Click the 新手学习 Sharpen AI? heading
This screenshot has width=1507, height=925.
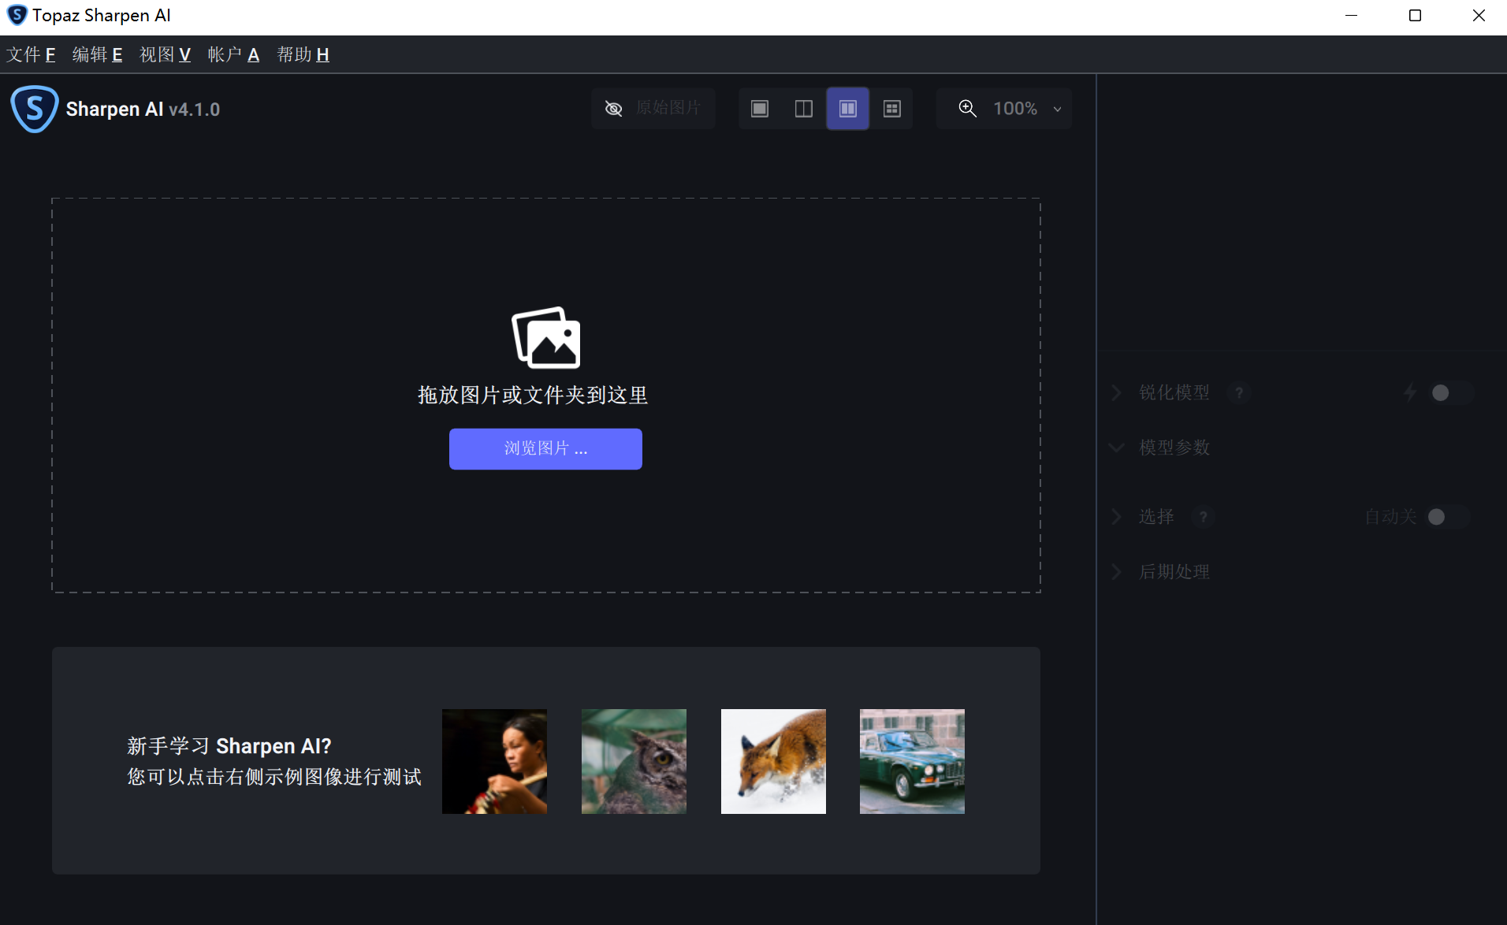(x=229, y=746)
